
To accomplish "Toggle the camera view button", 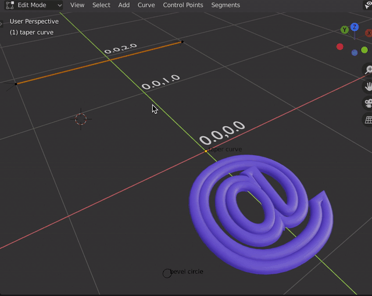I will (x=368, y=104).
